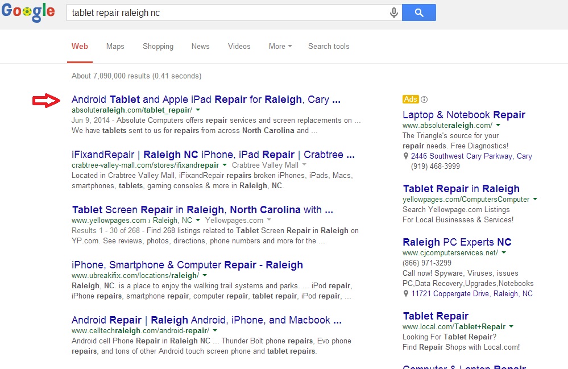Expand grey arrow after Yellowpages.com

[x=269, y=220]
